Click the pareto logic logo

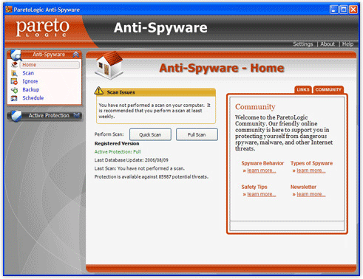[x=42, y=28]
